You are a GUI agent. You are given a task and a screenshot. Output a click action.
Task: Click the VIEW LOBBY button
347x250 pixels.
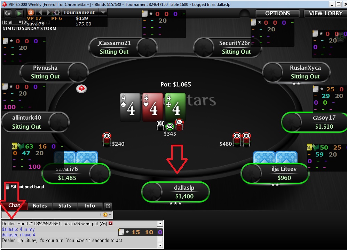tap(325, 14)
